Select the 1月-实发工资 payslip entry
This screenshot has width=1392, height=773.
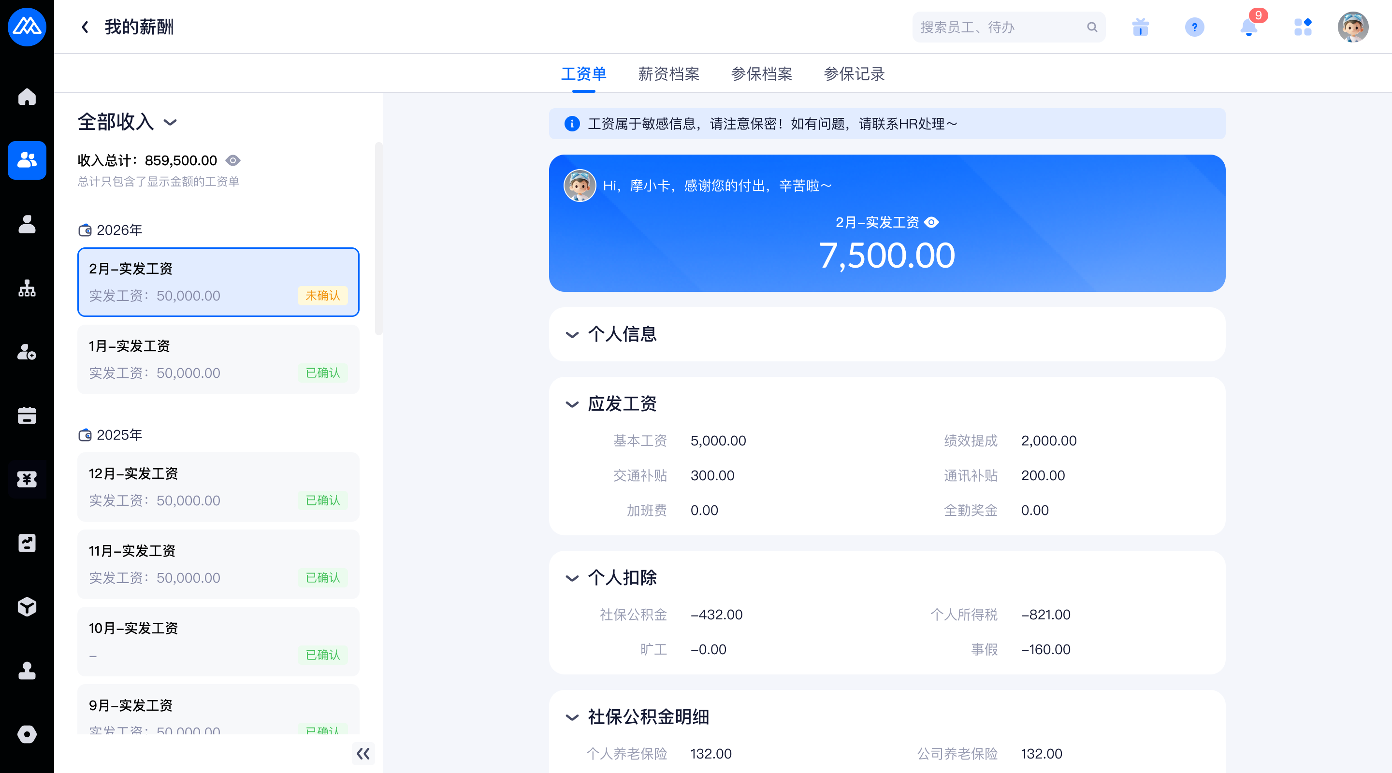pos(218,359)
